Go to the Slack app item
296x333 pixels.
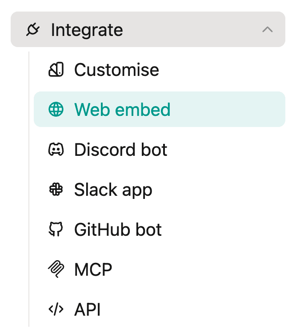tap(159, 189)
